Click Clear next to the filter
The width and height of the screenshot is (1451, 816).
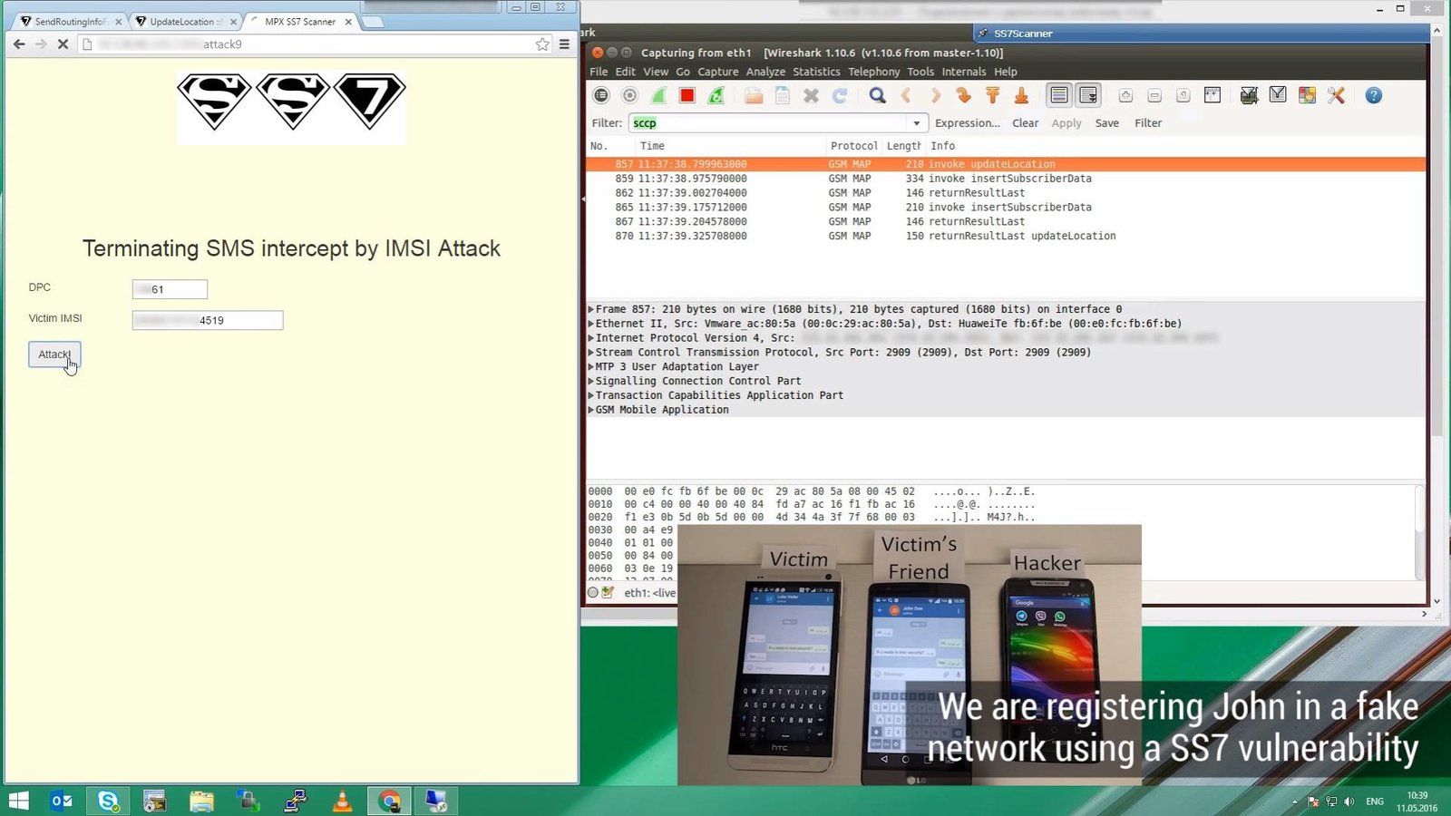pyautogui.click(x=1025, y=123)
